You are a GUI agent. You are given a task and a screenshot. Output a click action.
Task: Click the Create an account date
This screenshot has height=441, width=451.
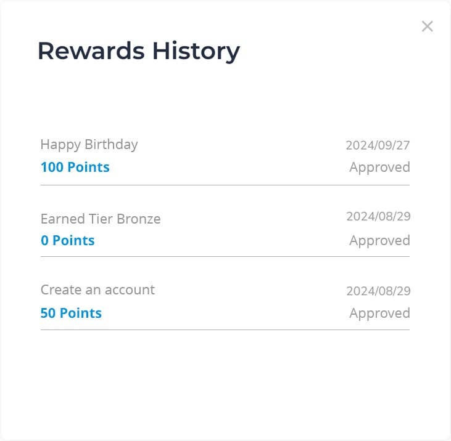tap(378, 291)
